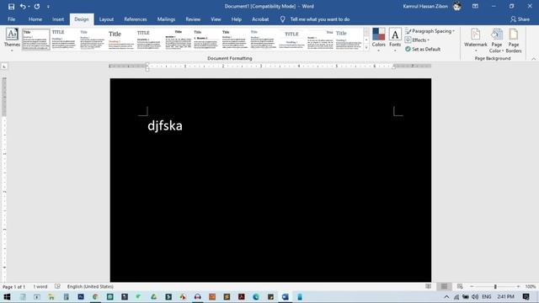Viewport: 539px width, 303px height.
Task: Open the Mailings tab
Action: [166, 19]
